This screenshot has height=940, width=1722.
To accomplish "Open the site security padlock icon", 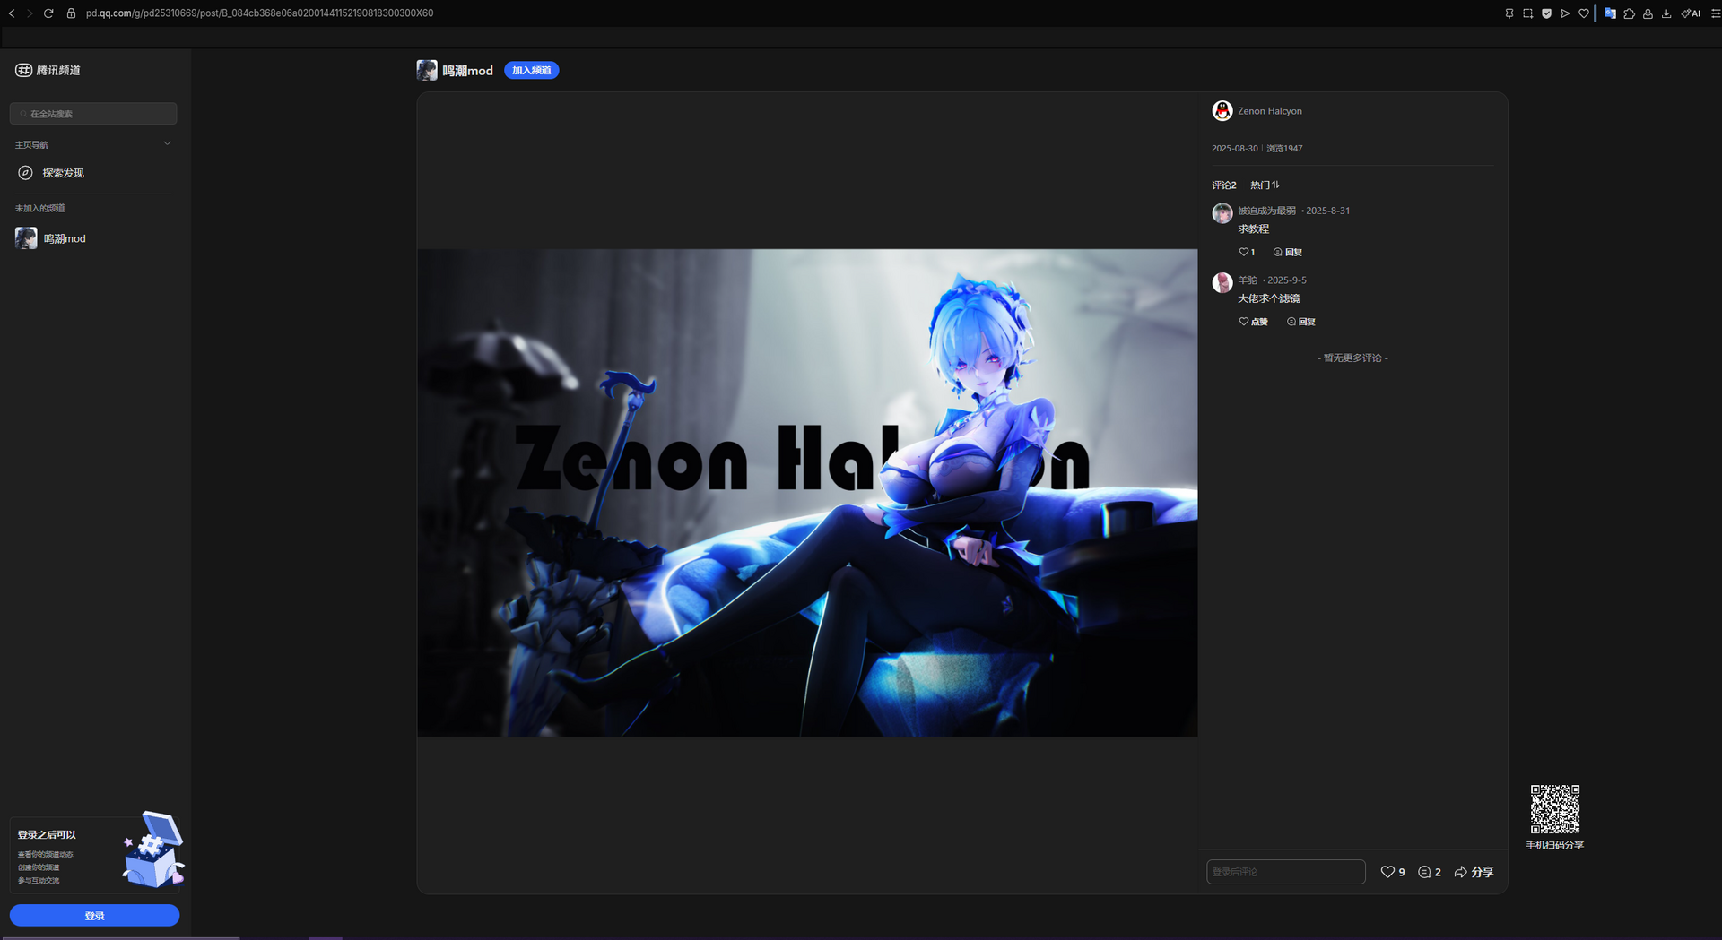I will click(71, 13).
